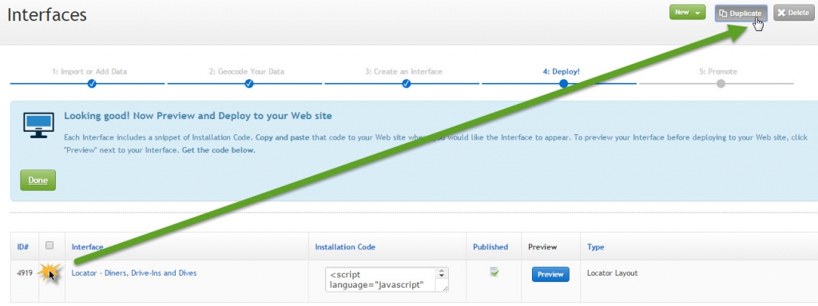
Task: Toggle the select-all checkbox in table header
Action: pyautogui.click(x=50, y=245)
